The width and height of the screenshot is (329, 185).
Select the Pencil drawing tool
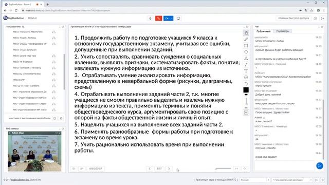tap(246, 39)
